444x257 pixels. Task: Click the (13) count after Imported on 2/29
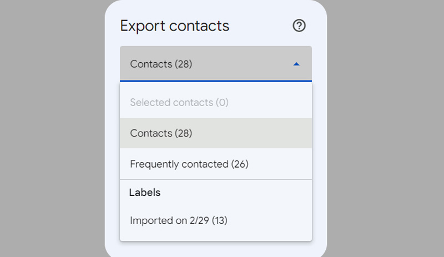(220, 220)
